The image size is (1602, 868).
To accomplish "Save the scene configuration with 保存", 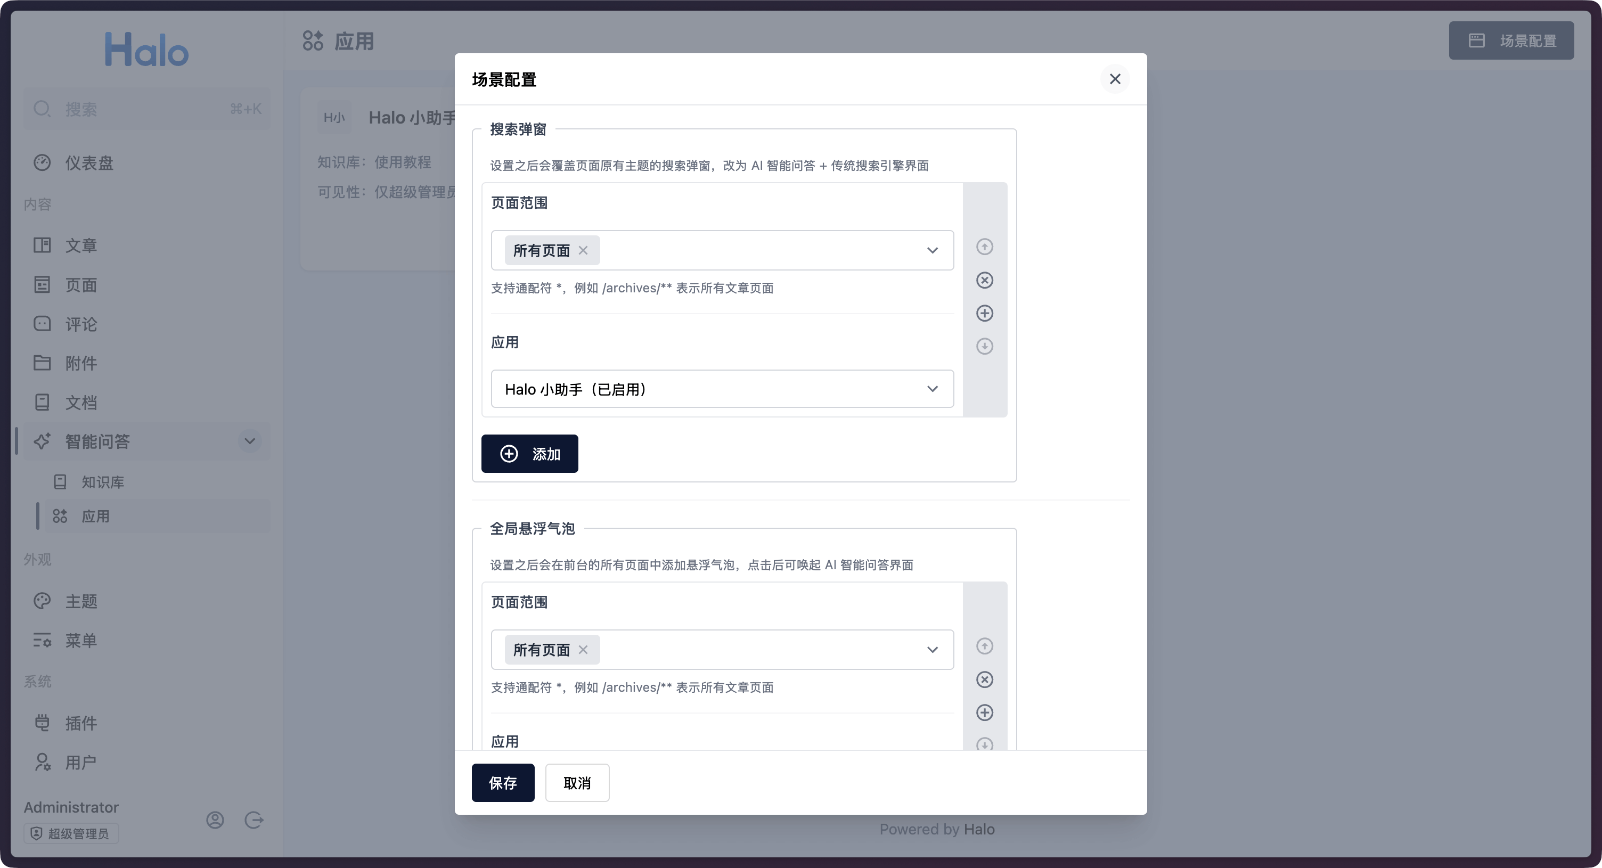I will pyautogui.click(x=503, y=782).
